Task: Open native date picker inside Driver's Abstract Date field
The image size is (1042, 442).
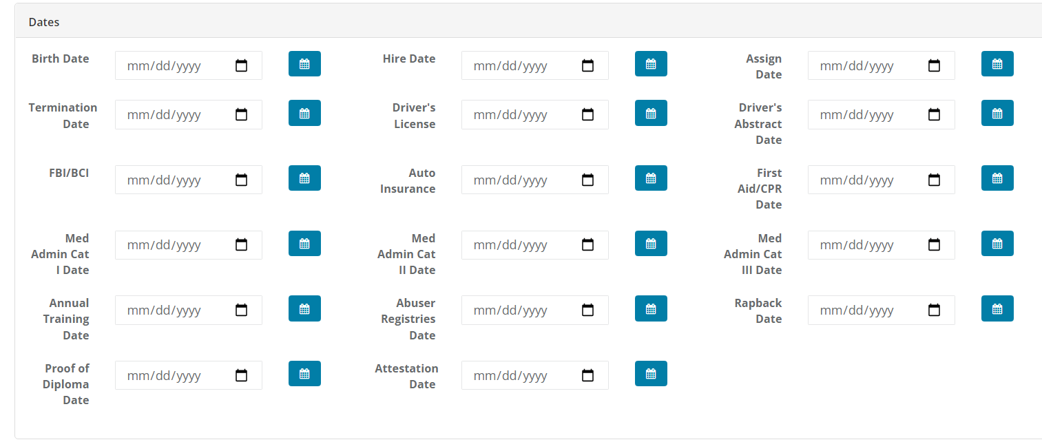Action: click(935, 115)
